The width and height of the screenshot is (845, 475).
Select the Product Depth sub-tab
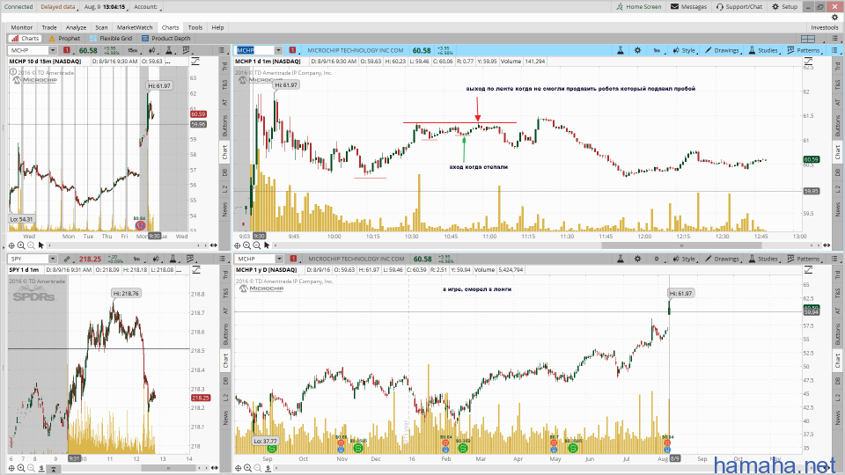point(166,38)
